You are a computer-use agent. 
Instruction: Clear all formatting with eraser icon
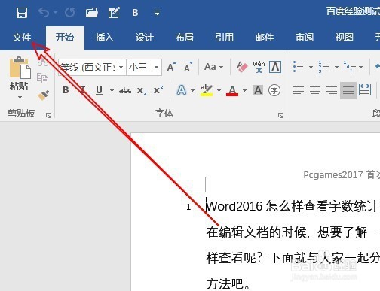tap(242, 67)
